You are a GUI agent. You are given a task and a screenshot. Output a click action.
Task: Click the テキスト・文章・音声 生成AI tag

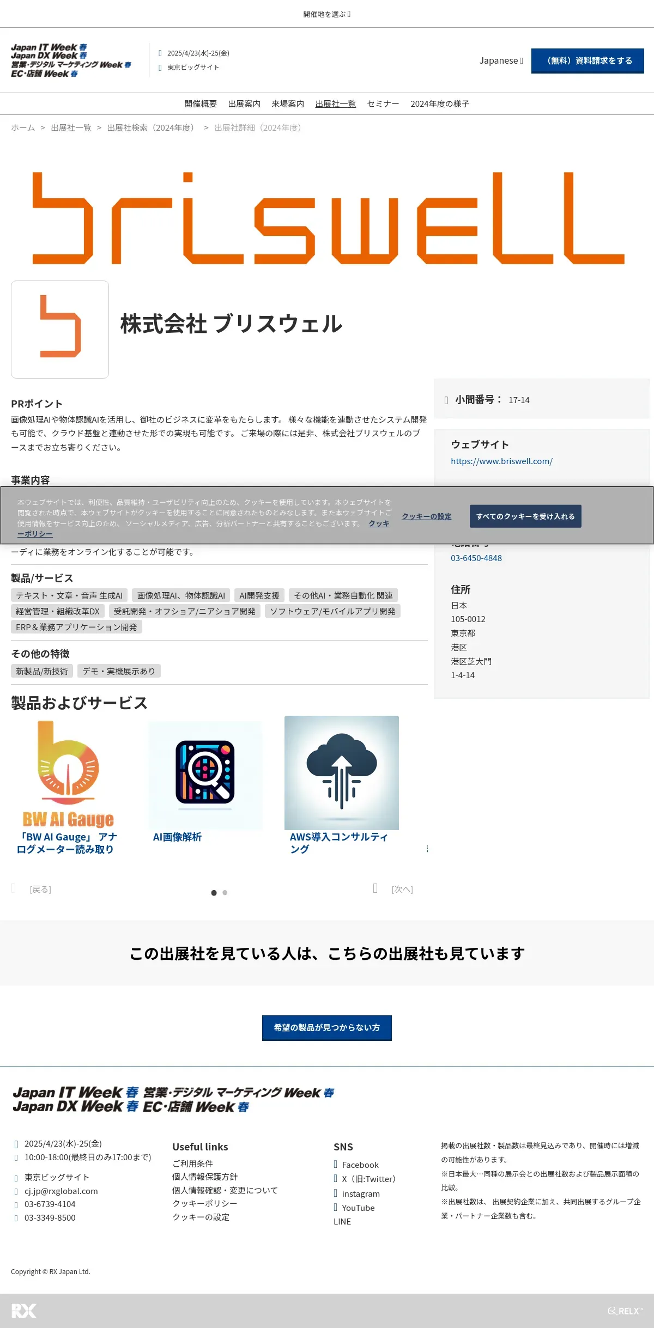point(69,595)
